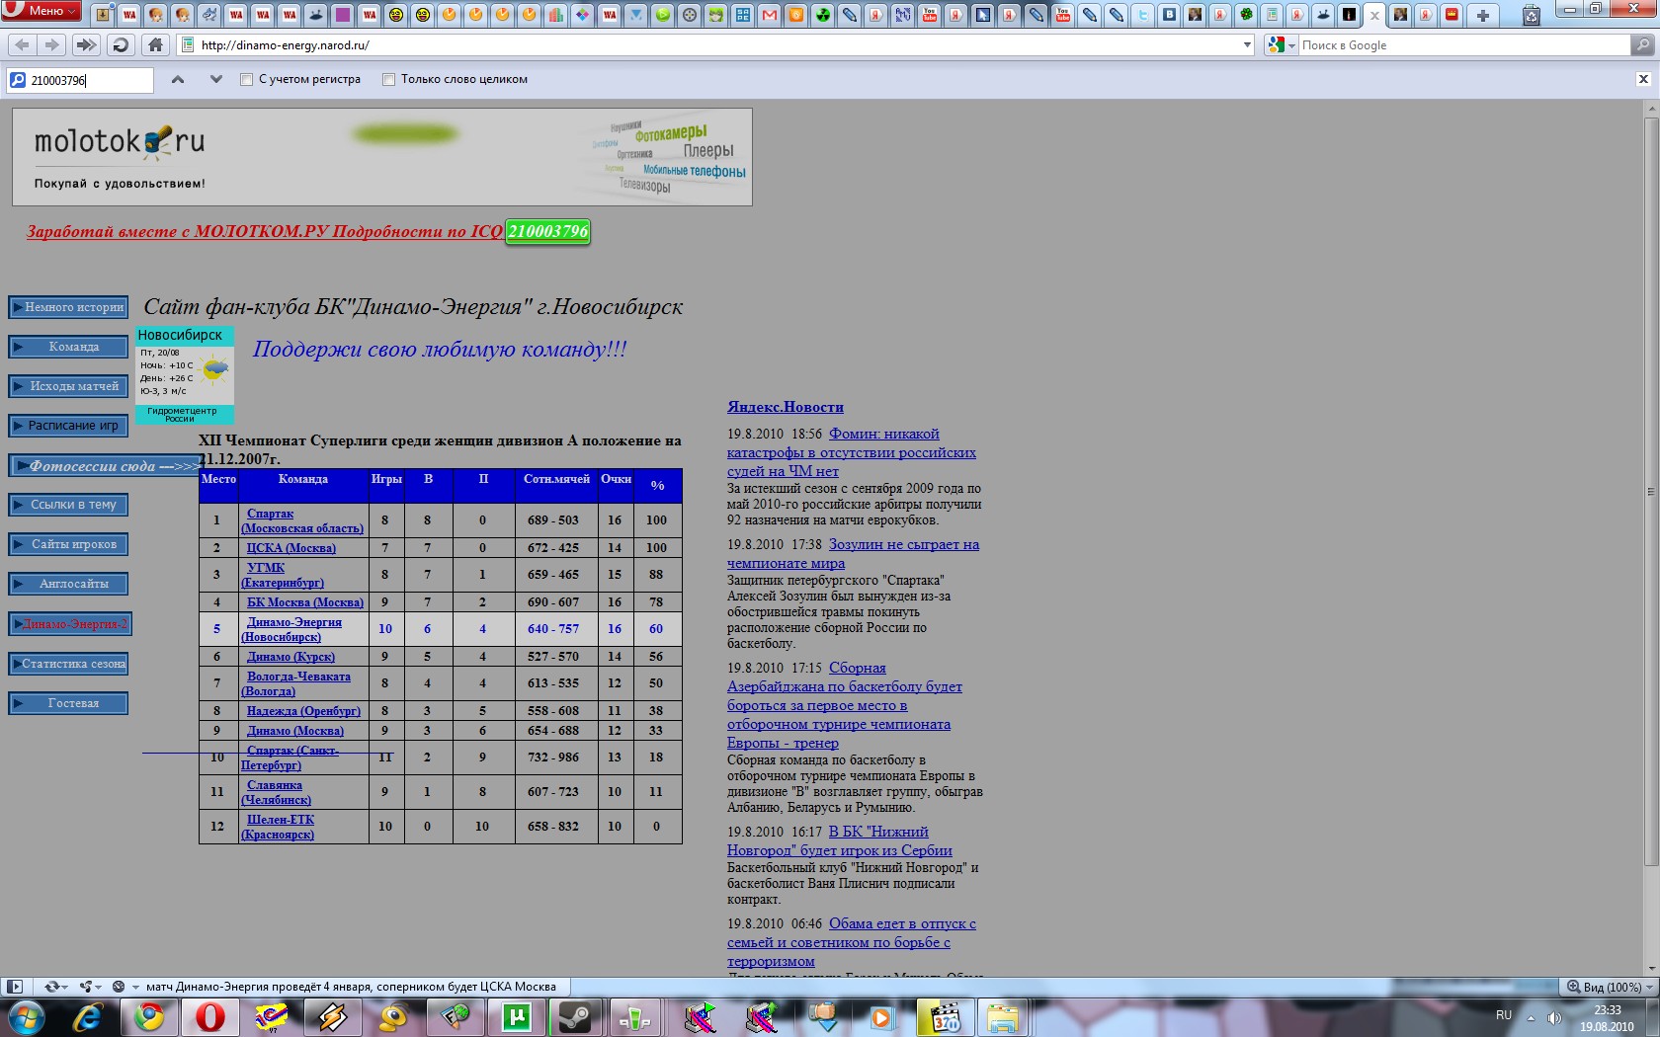The height and width of the screenshot is (1037, 1660).
Task: Open 'Исходы матчей' menu button
Action: pos(68,386)
